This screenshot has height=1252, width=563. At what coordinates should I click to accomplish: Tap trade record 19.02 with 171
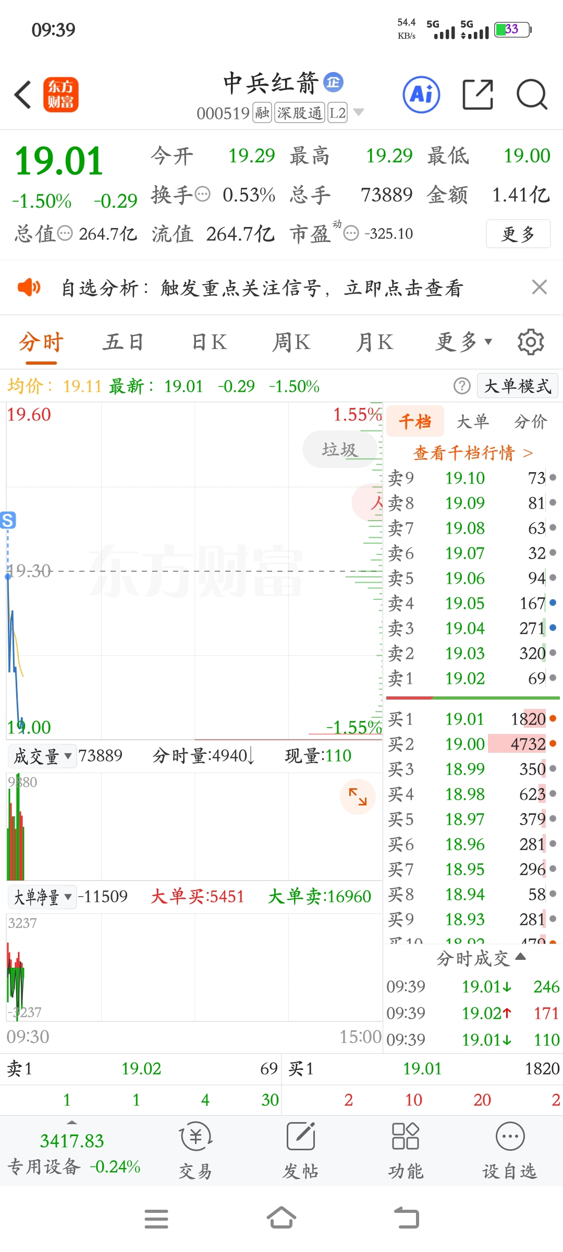(473, 1013)
